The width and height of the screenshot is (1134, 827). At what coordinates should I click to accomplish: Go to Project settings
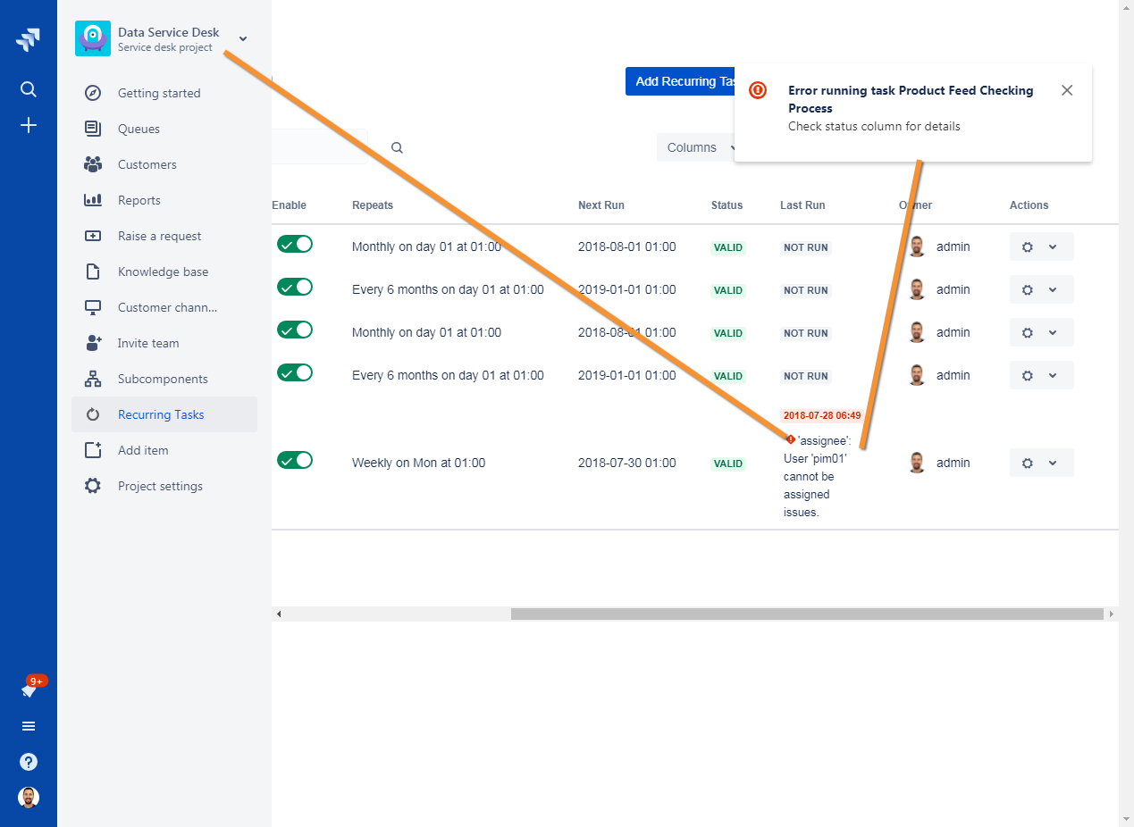click(x=164, y=486)
